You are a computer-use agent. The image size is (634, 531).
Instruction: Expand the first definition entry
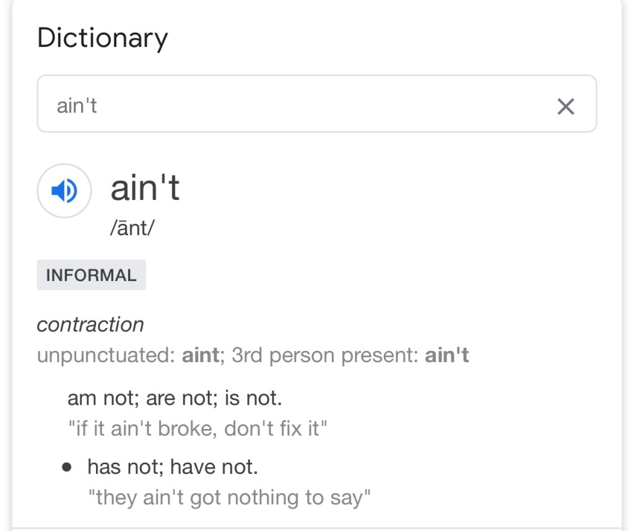pos(173,397)
